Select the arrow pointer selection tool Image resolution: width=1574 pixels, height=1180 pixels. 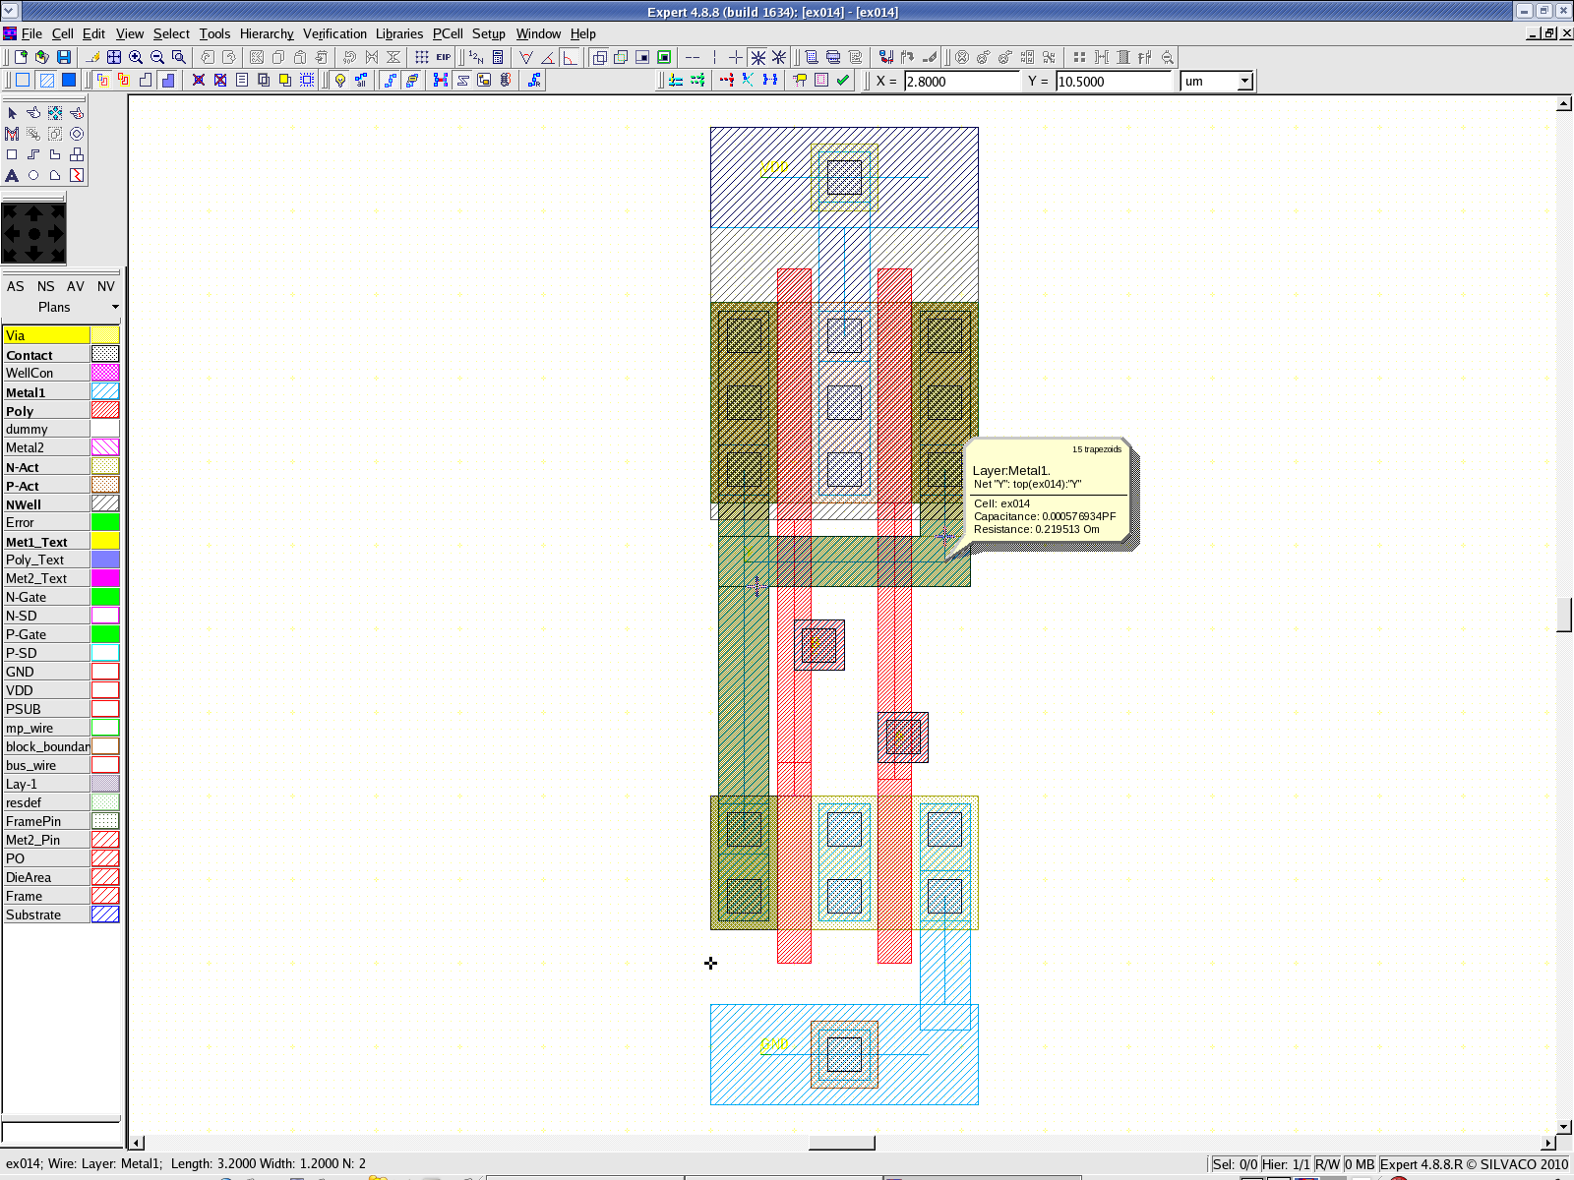(12, 113)
